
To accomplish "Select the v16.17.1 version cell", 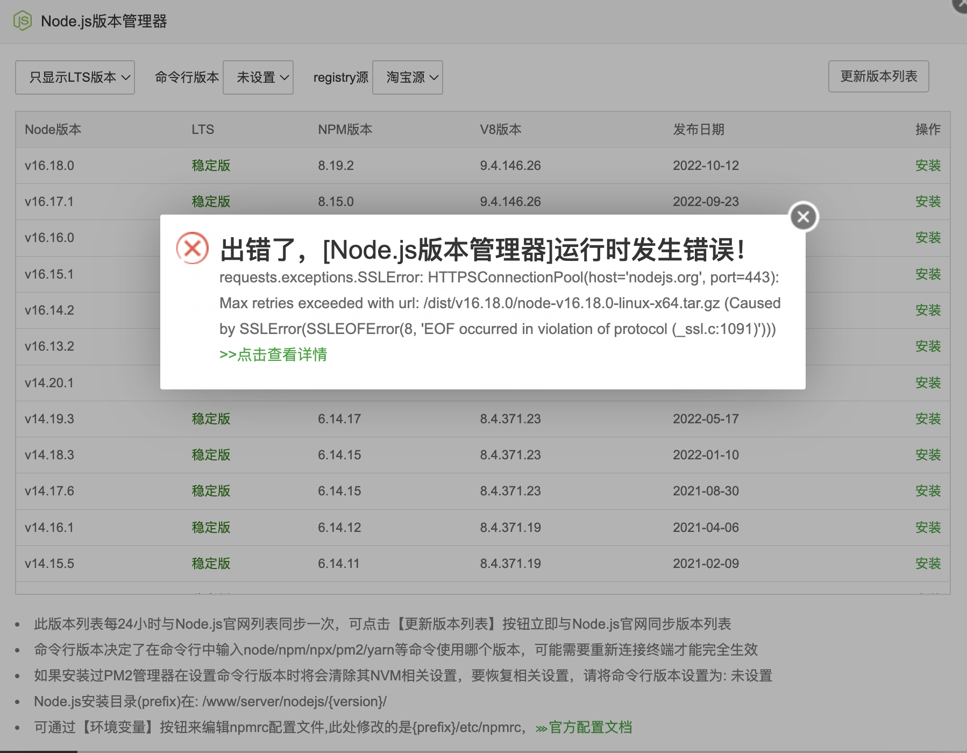I will click(49, 202).
